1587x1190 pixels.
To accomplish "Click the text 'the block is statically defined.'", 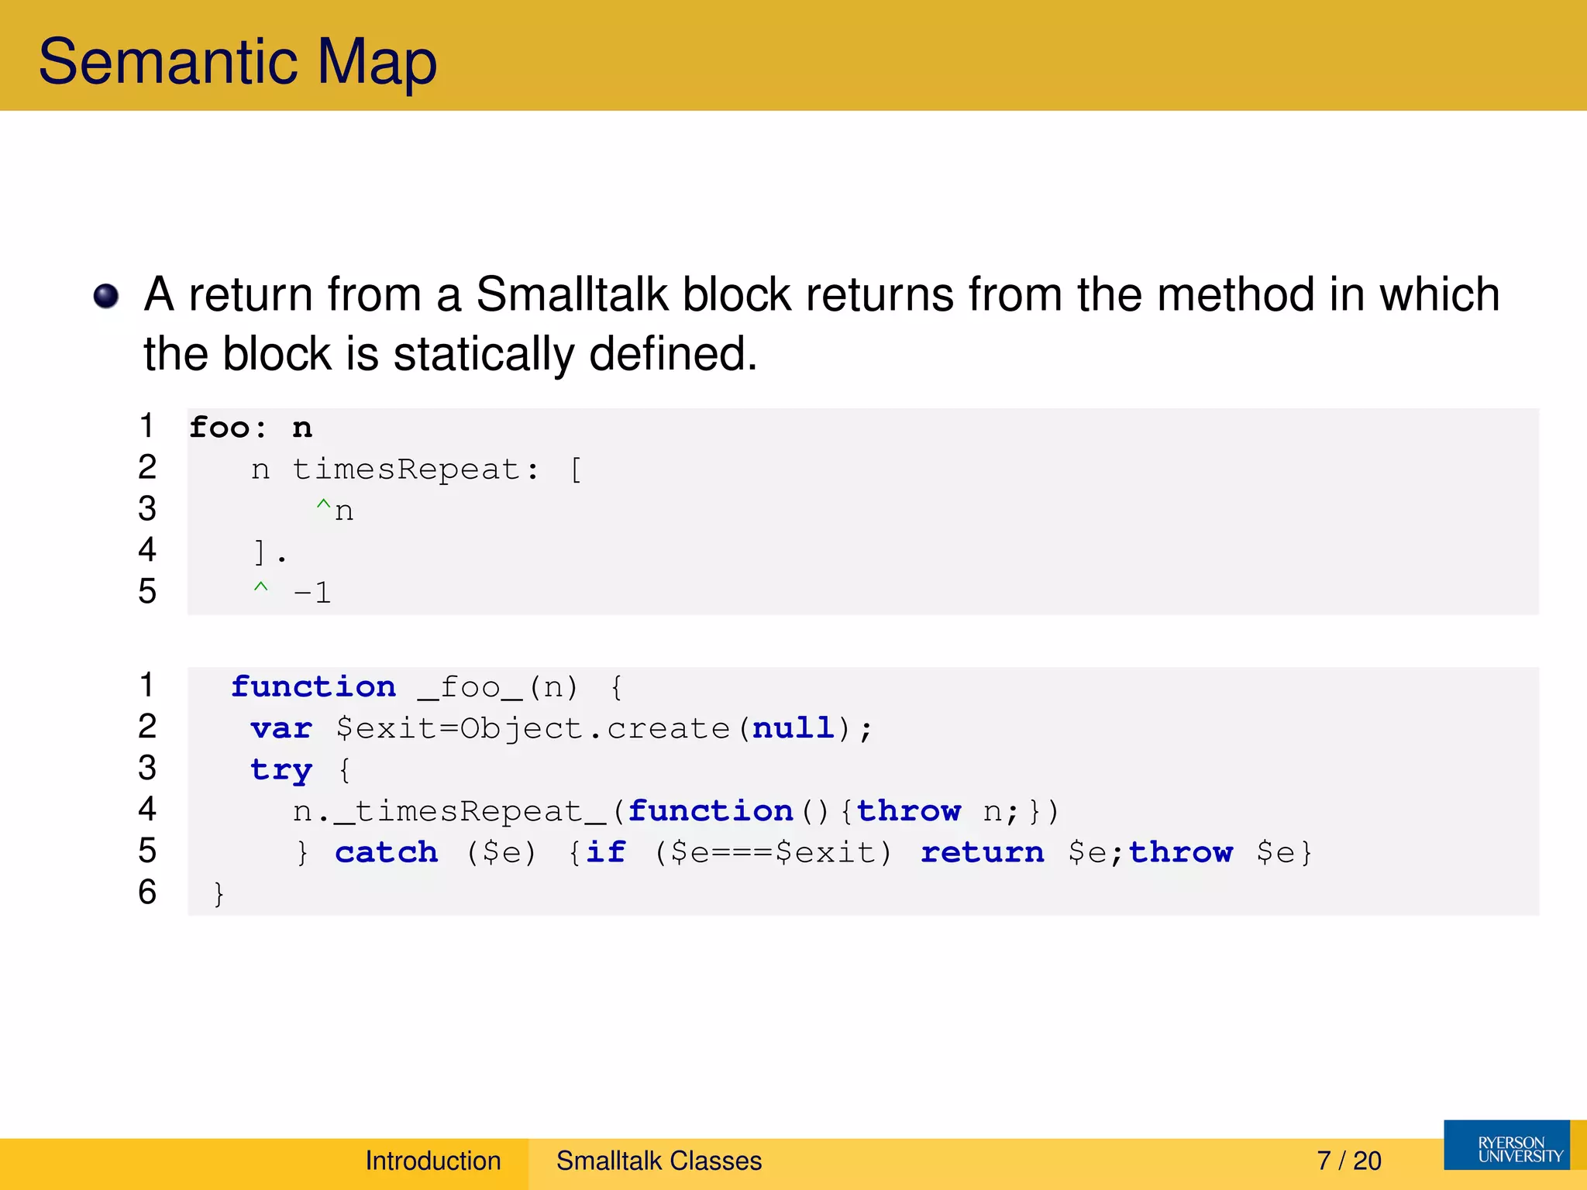I will [450, 354].
